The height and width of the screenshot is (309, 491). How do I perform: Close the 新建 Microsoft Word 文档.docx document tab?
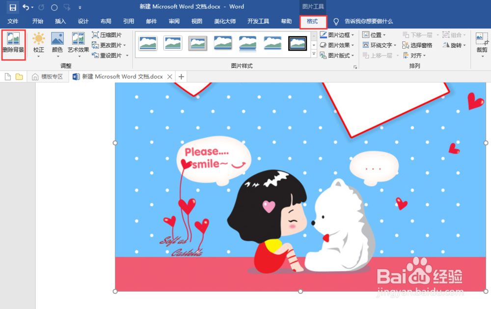[170, 77]
